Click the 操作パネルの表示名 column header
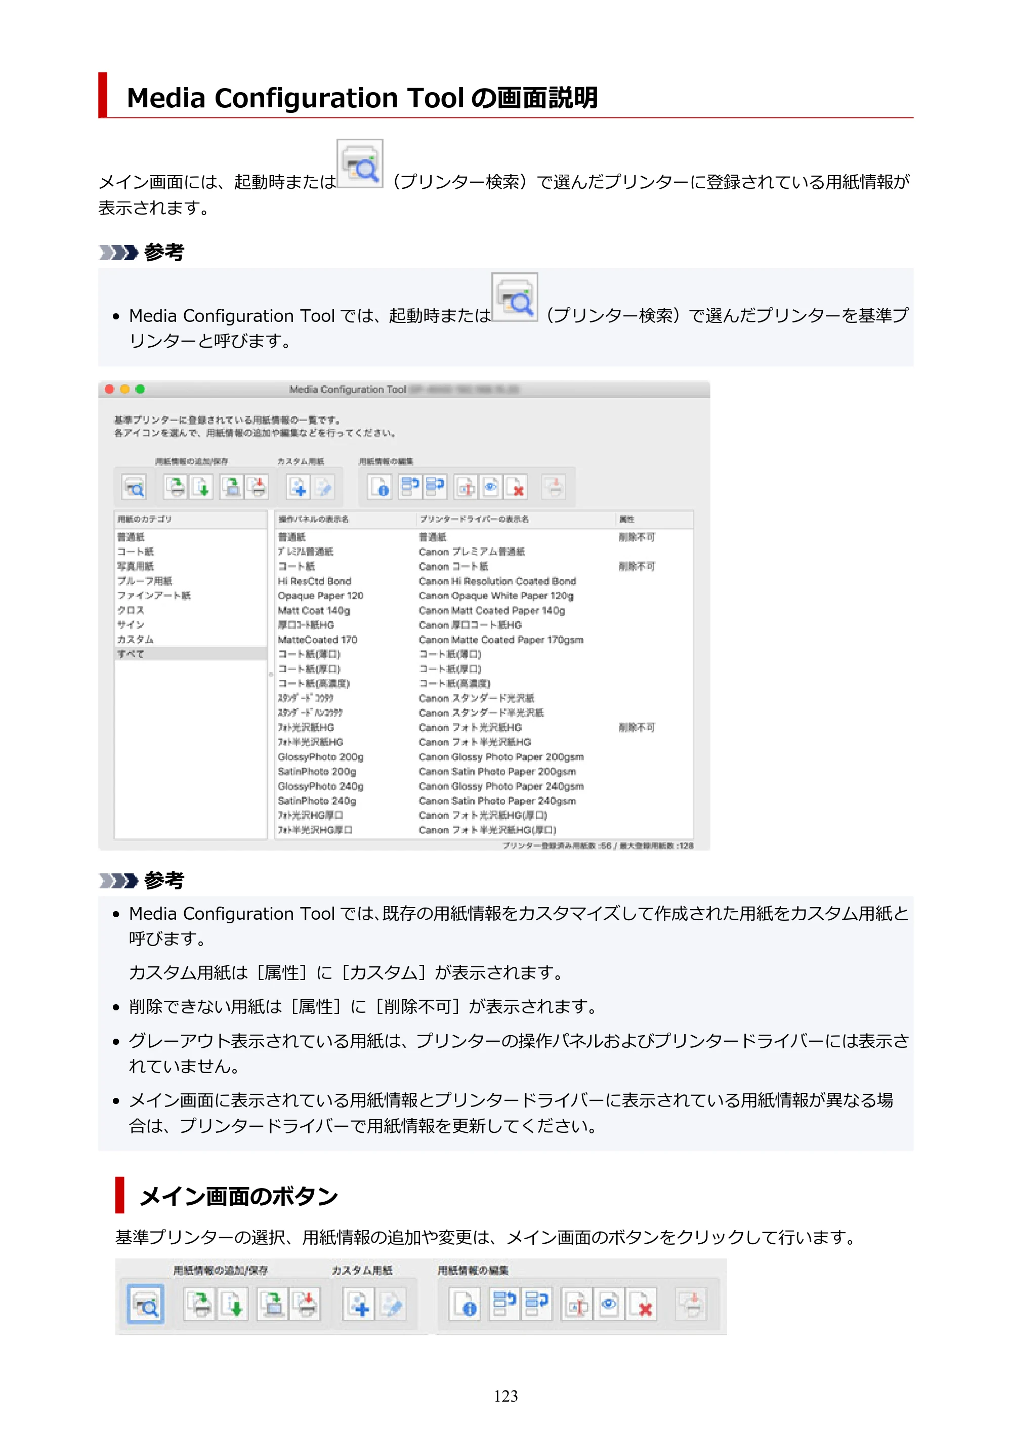This screenshot has height=1432, width=1012. tap(346, 519)
